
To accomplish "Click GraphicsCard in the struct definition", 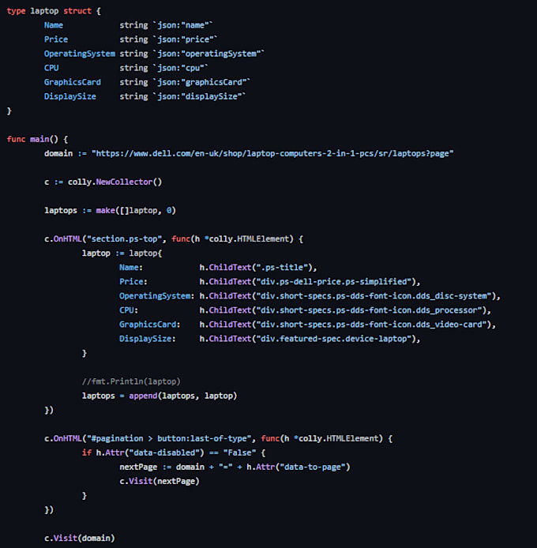I will [73, 82].
